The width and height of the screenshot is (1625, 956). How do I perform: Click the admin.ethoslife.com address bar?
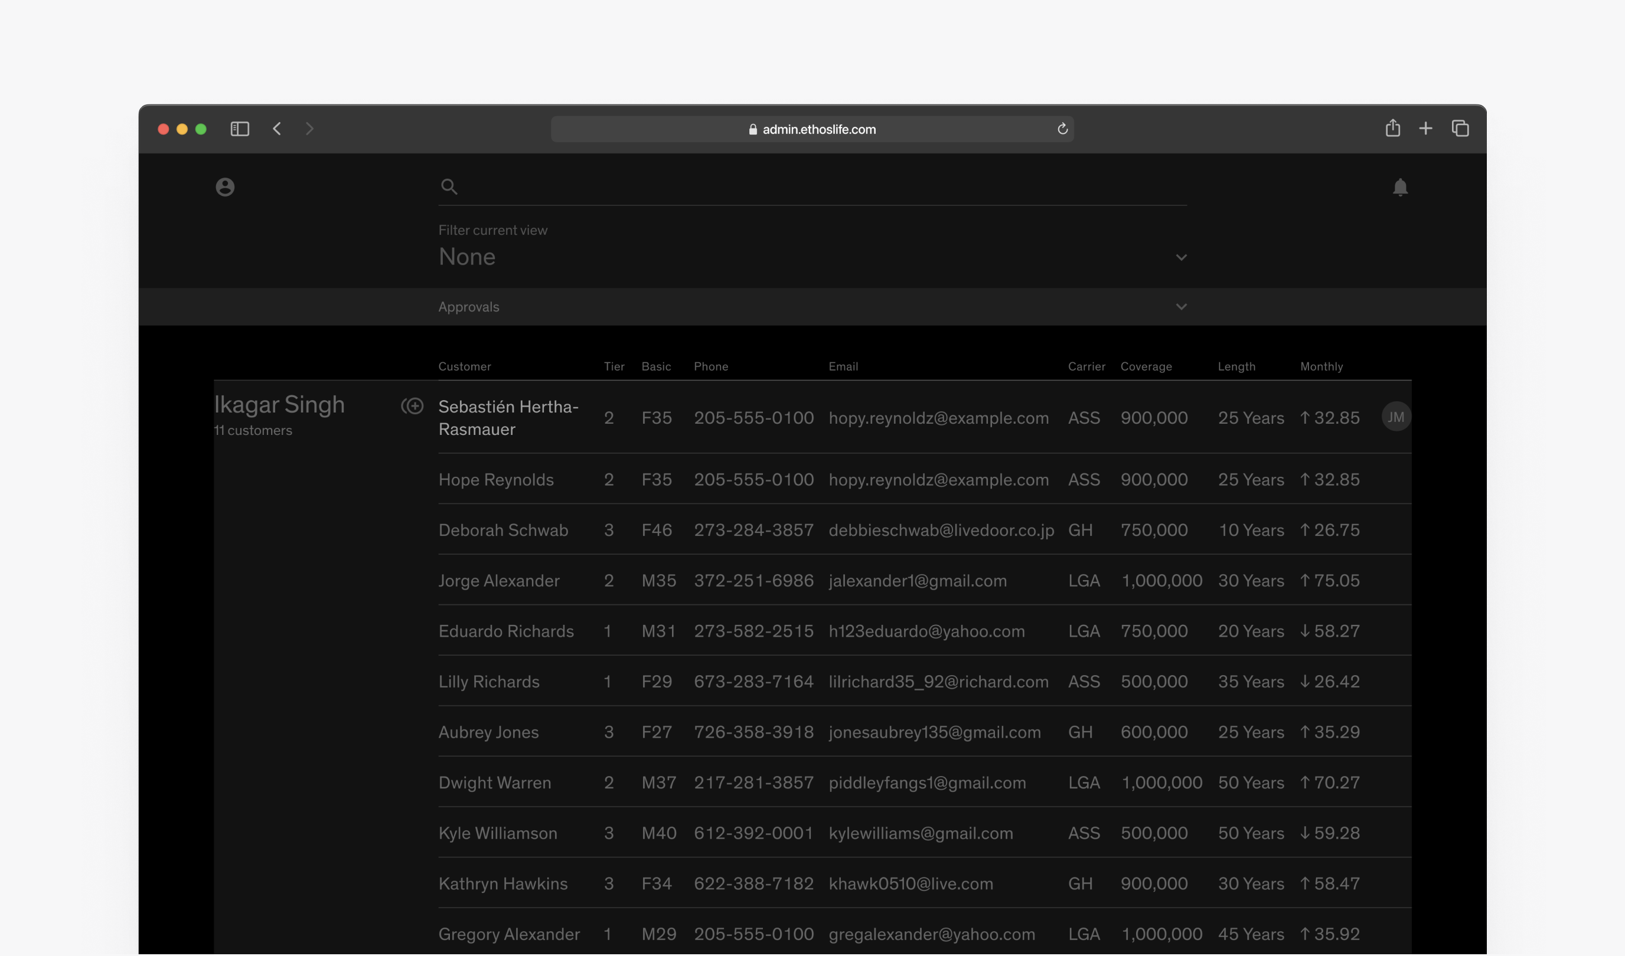pyautogui.click(x=812, y=129)
